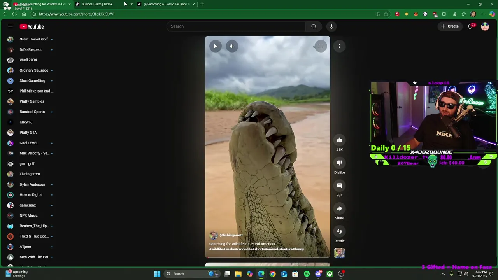The height and width of the screenshot is (280, 498).
Task: Enter fullscreen on the Short
Action: [x=321, y=46]
